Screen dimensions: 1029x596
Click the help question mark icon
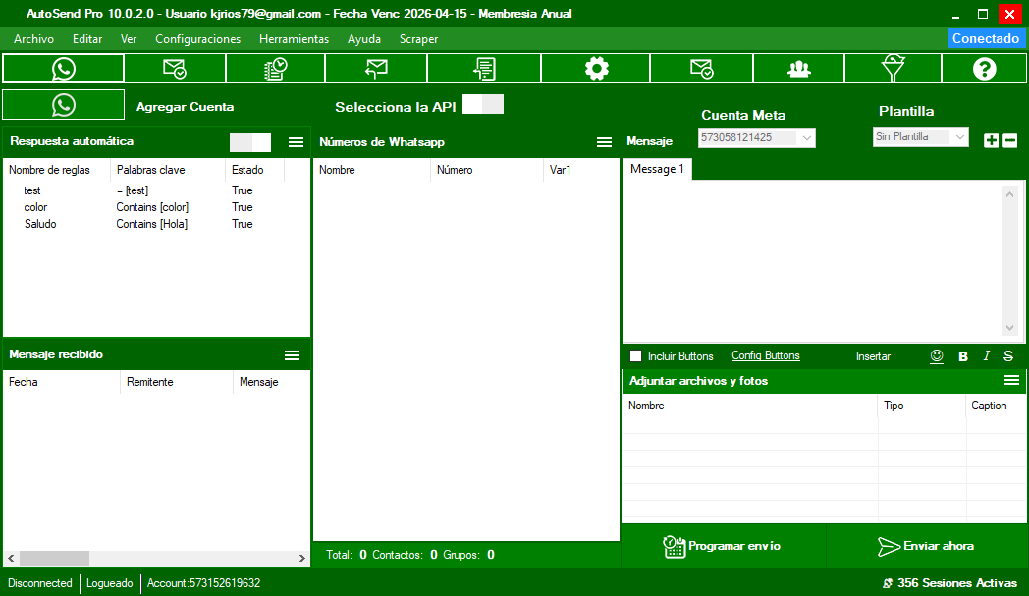pos(984,69)
